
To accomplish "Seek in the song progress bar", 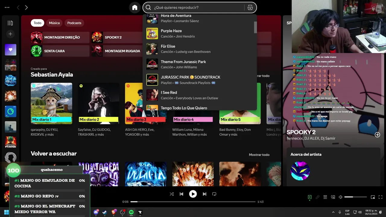I will pos(193,202).
